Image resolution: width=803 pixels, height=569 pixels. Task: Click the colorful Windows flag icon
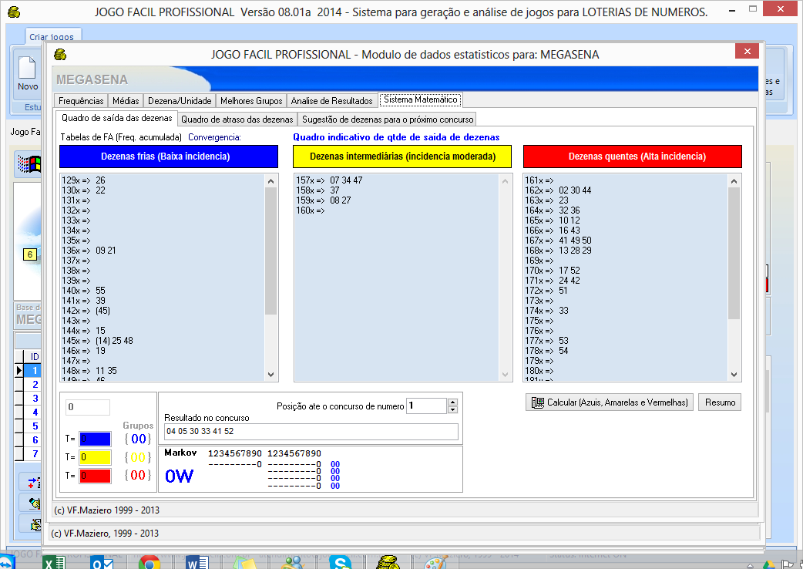click(29, 165)
